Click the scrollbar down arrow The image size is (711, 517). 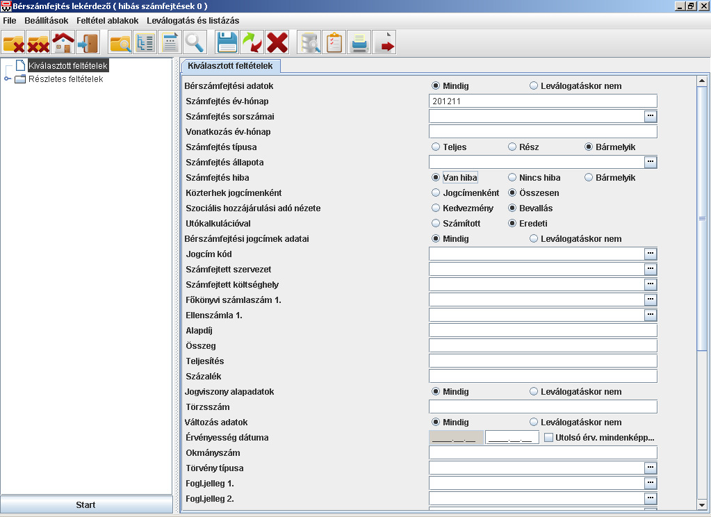(x=702, y=504)
